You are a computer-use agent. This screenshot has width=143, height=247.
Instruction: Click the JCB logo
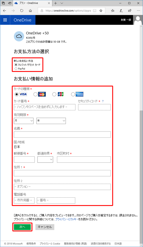click(61, 94)
